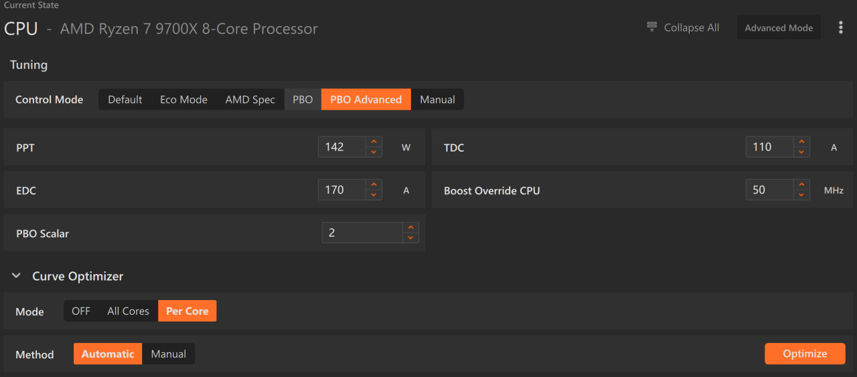Switch Method to Manual
Image resolution: width=857 pixels, height=377 pixels.
[x=168, y=354]
